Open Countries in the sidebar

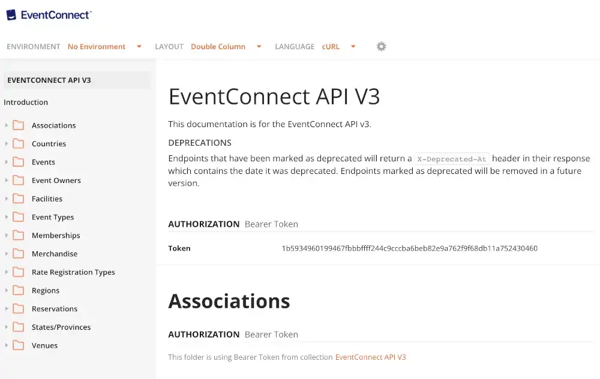pyautogui.click(x=49, y=144)
